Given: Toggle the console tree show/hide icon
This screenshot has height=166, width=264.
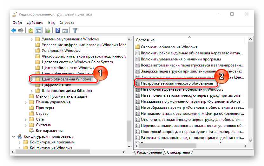Looking at the screenshot, I should point(38,31).
